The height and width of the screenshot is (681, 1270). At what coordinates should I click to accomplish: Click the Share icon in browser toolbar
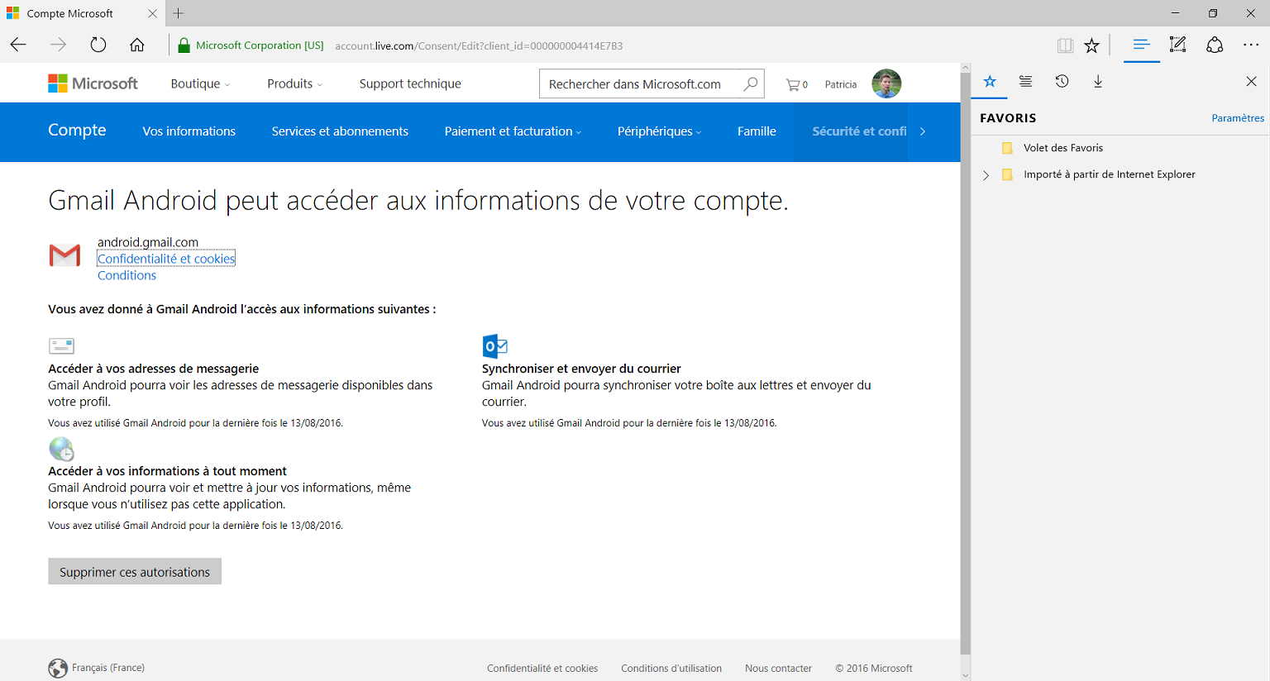[1215, 45]
